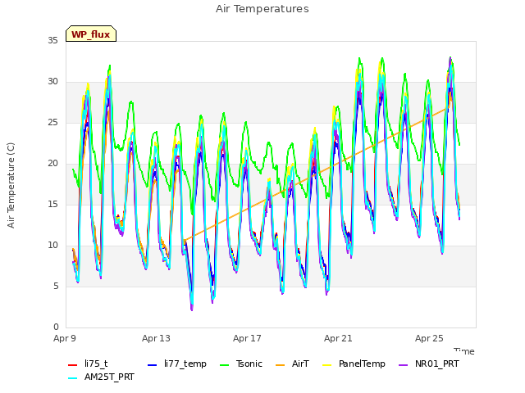
Task: Click the orange AirT legend marker
Action: [x=281, y=365]
